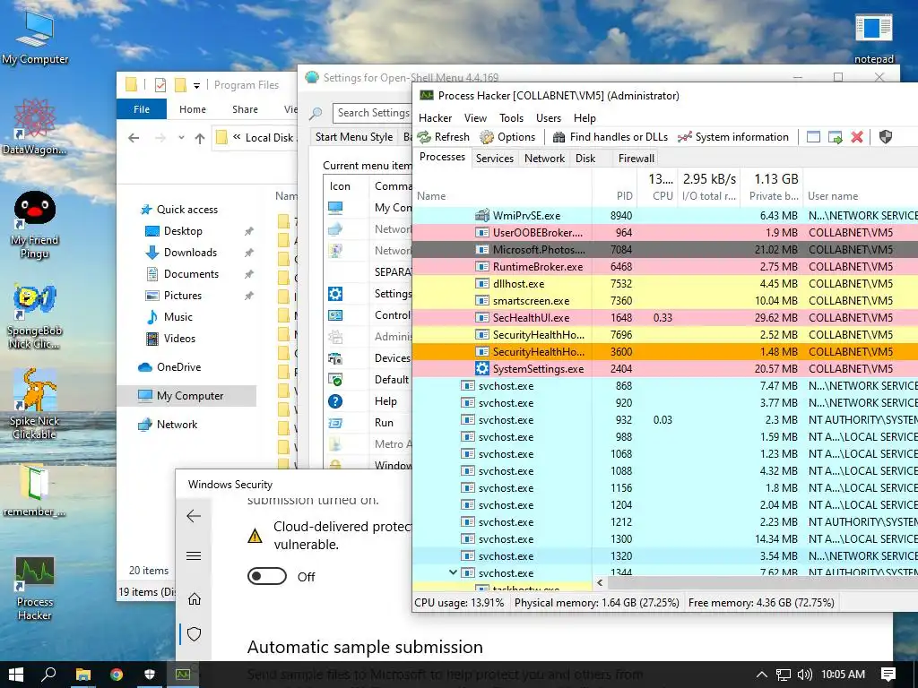The image size is (918, 688).
Task: Select the SecHealthUI.exe process
Action: pos(665,318)
